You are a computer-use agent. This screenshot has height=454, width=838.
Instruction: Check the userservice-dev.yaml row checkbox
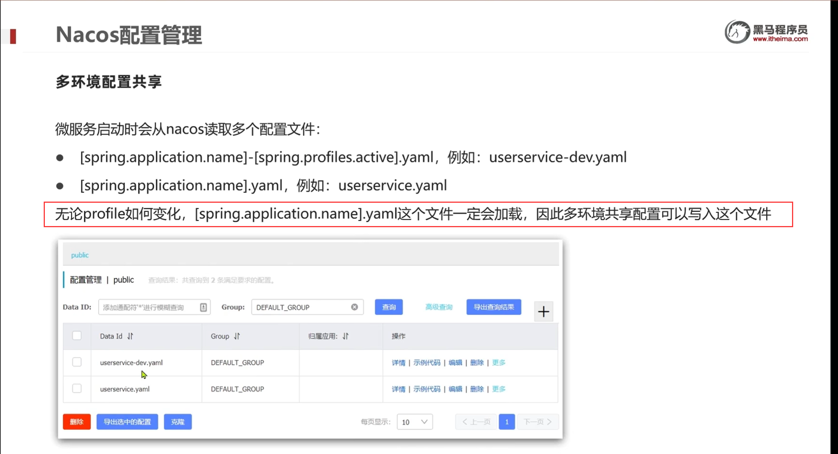click(x=77, y=362)
